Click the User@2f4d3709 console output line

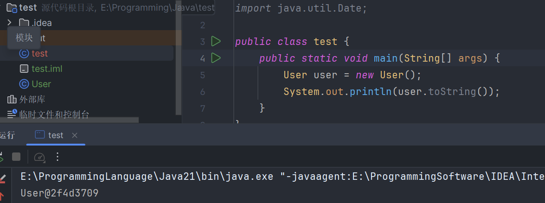tap(59, 193)
